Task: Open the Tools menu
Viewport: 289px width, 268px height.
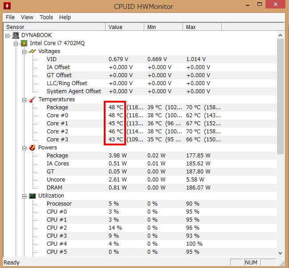Action: pyautogui.click(x=46, y=17)
